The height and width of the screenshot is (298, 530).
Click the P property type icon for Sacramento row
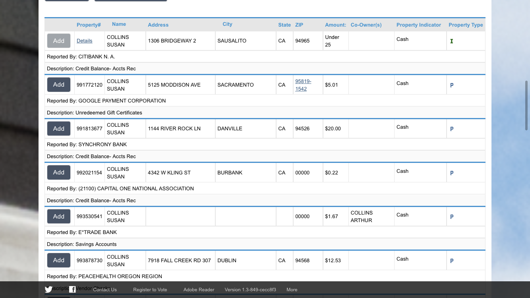pyautogui.click(x=452, y=85)
